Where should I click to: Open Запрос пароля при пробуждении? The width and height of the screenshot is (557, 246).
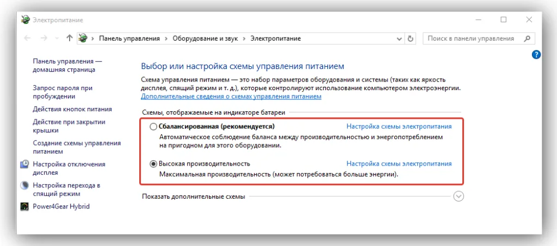click(63, 92)
